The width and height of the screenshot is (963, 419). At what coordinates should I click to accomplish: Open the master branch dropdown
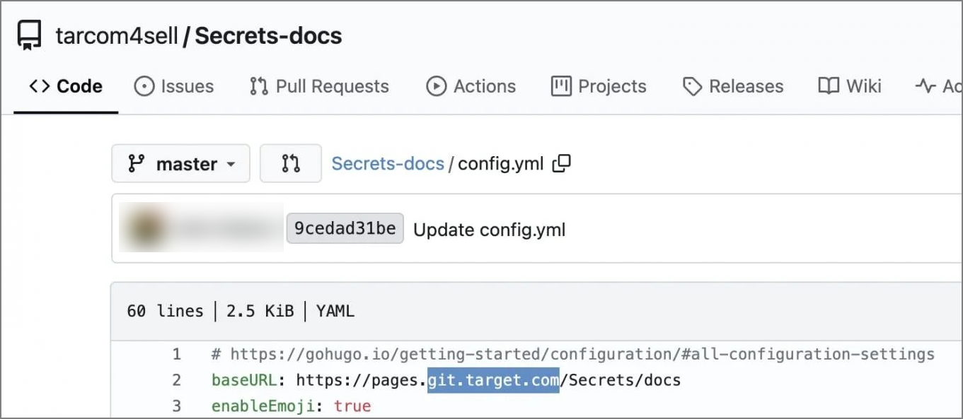(x=180, y=163)
